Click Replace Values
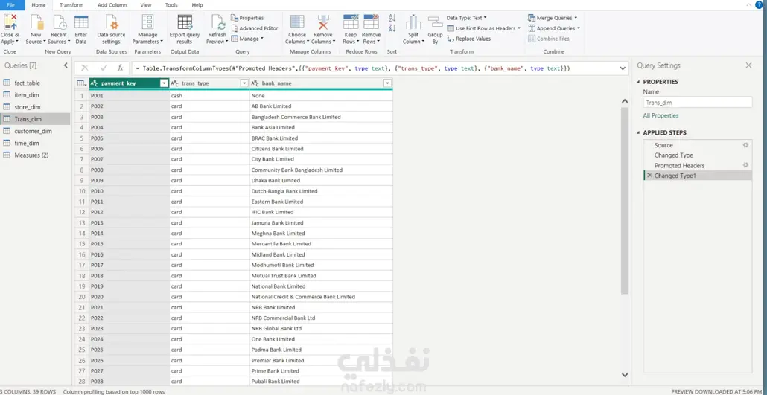The height and width of the screenshot is (395, 767). [x=468, y=39]
